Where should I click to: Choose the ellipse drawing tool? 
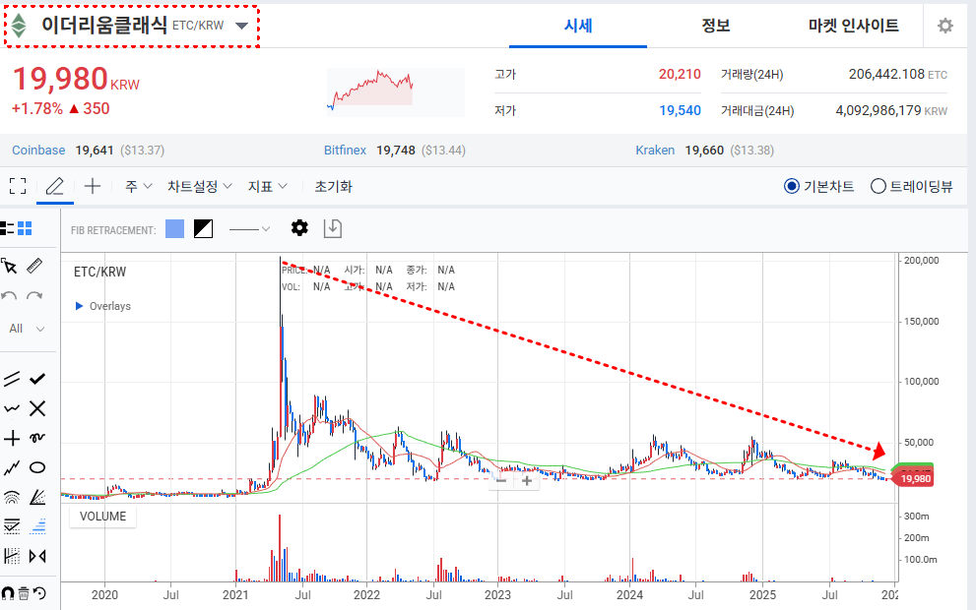click(37, 467)
